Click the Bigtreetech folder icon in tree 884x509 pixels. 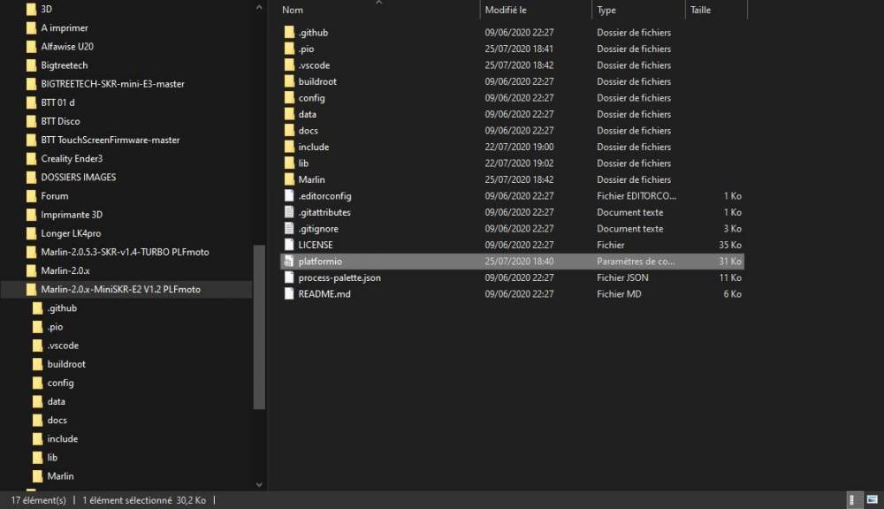32,65
